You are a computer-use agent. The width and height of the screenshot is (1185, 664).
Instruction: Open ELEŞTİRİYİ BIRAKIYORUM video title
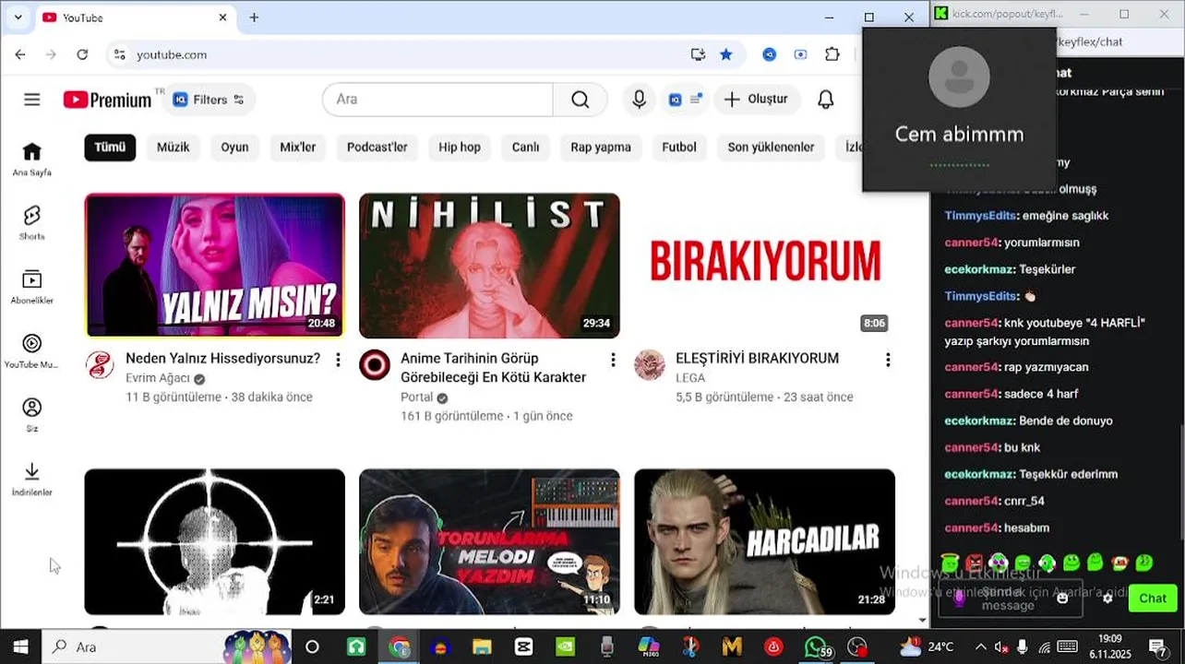click(x=757, y=358)
